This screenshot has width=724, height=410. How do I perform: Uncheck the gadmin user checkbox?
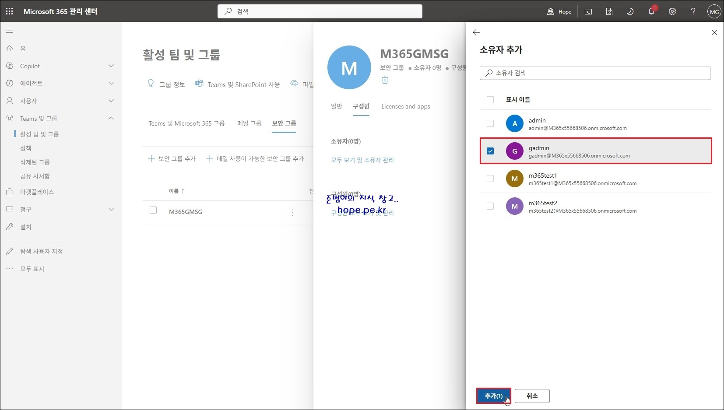pos(490,151)
